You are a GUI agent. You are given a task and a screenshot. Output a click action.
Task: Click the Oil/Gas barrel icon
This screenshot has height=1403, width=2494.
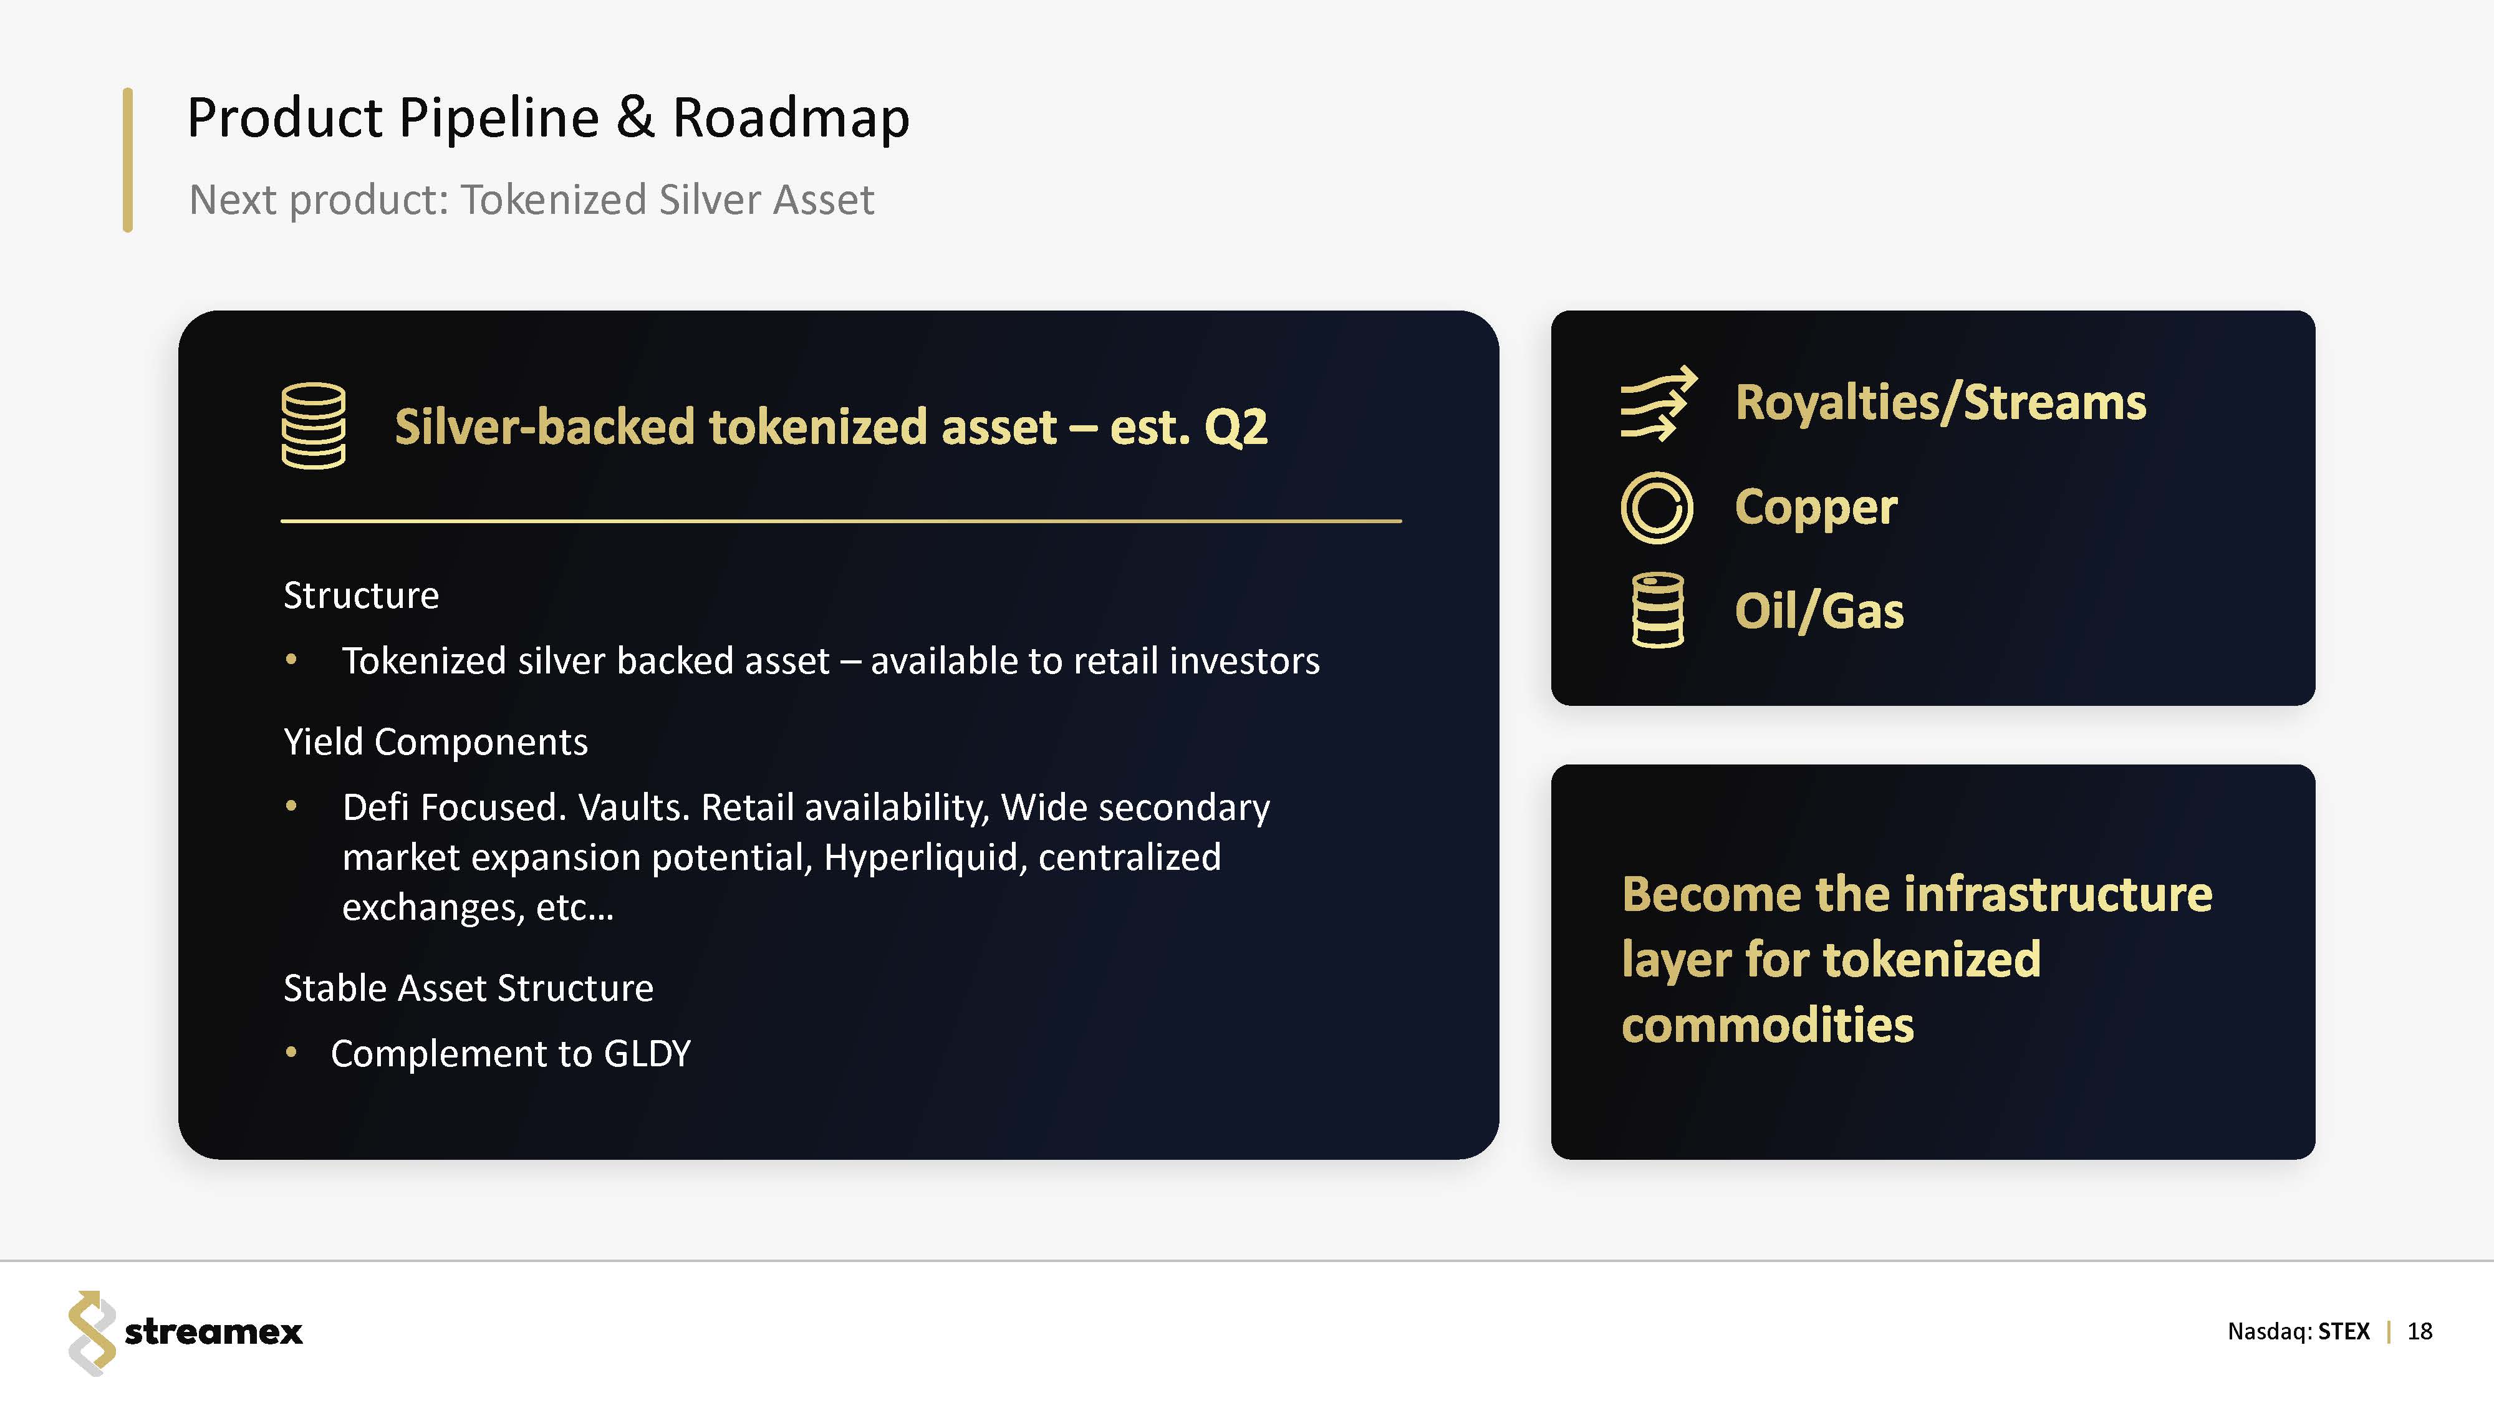click(1657, 610)
